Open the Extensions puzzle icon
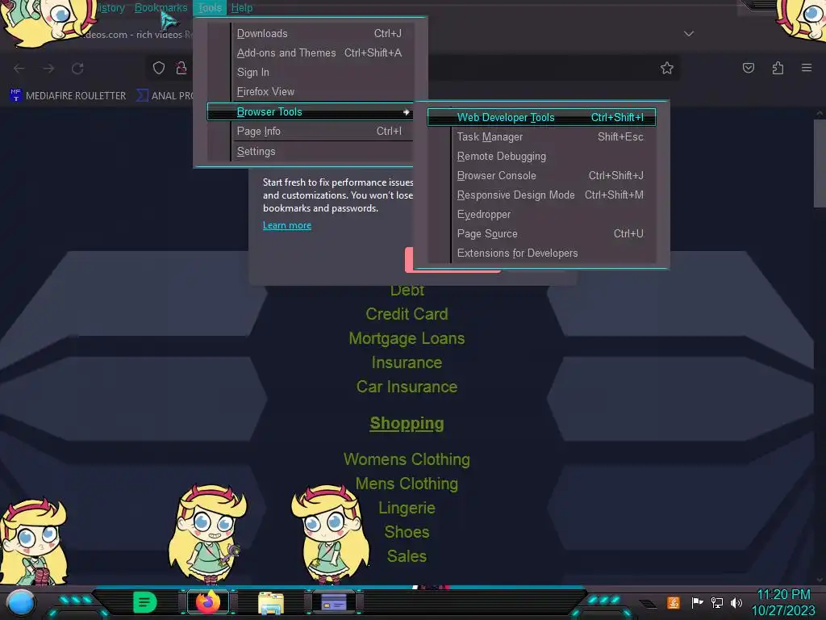Image resolution: width=826 pixels, height=620 pixels. coord(778,68)
